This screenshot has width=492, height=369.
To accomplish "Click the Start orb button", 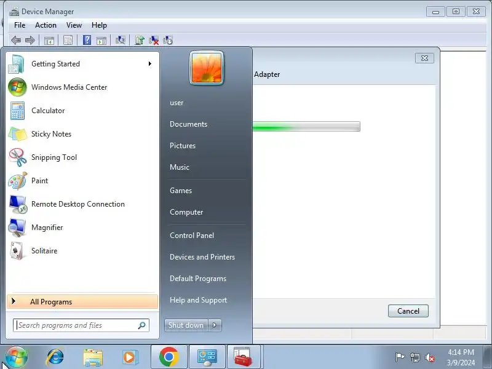I will coord(16,357).
